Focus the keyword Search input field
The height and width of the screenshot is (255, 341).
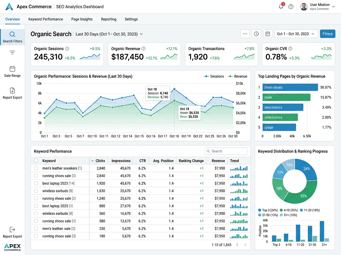[x=226, y=151]
